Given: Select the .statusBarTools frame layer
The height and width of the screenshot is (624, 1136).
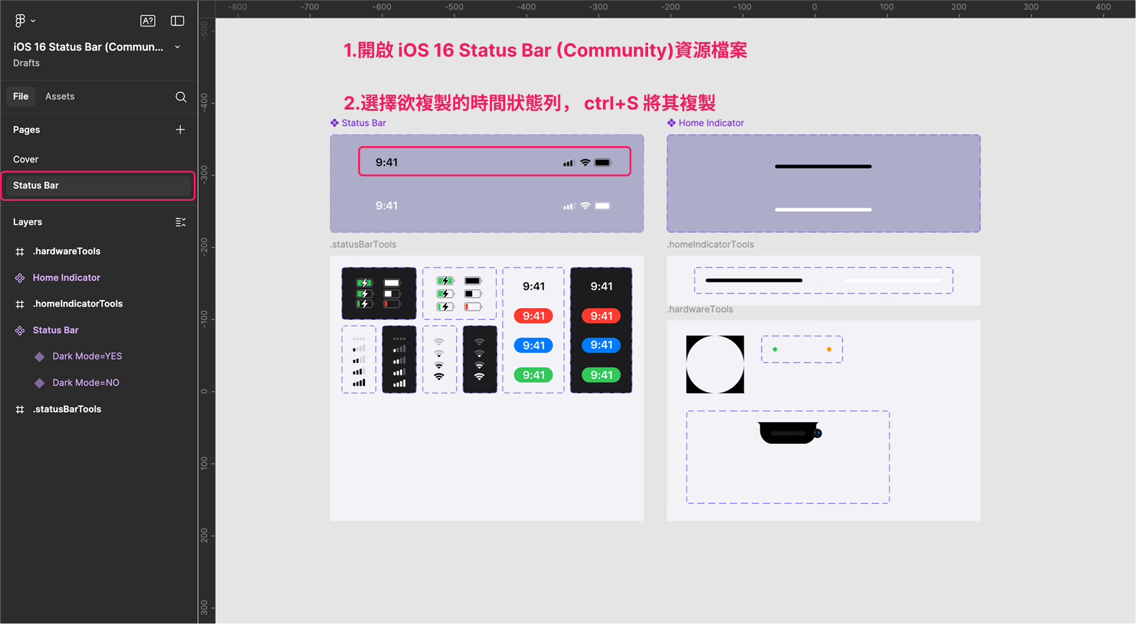Looking at the screenshot, I should point(67,409).
